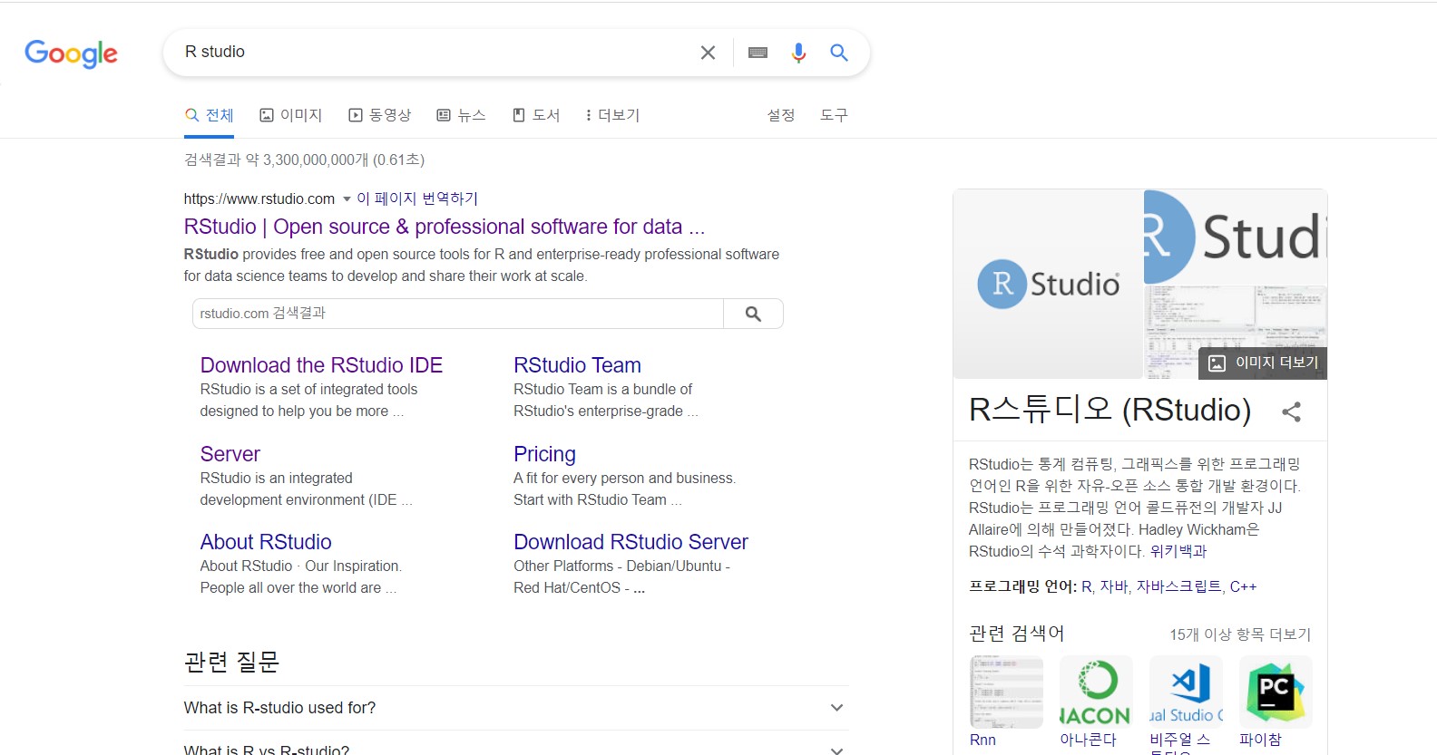1437x755 pixels.
Task: Clear the search box with the X icon
Action: (x=708, y=53)
